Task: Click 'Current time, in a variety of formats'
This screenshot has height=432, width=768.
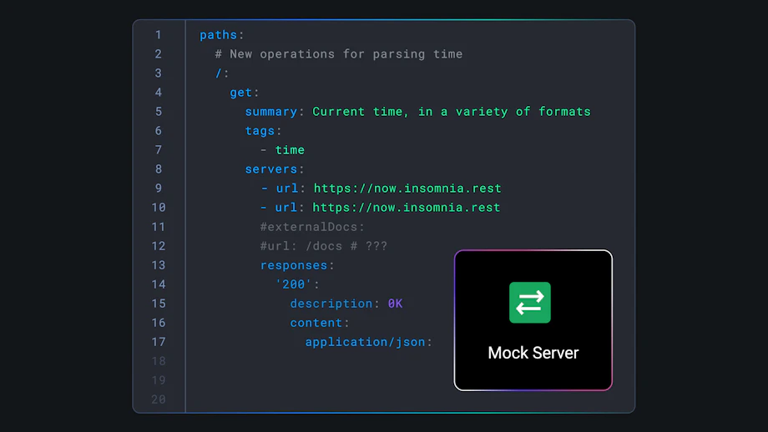Action: [x=452, y=112]
